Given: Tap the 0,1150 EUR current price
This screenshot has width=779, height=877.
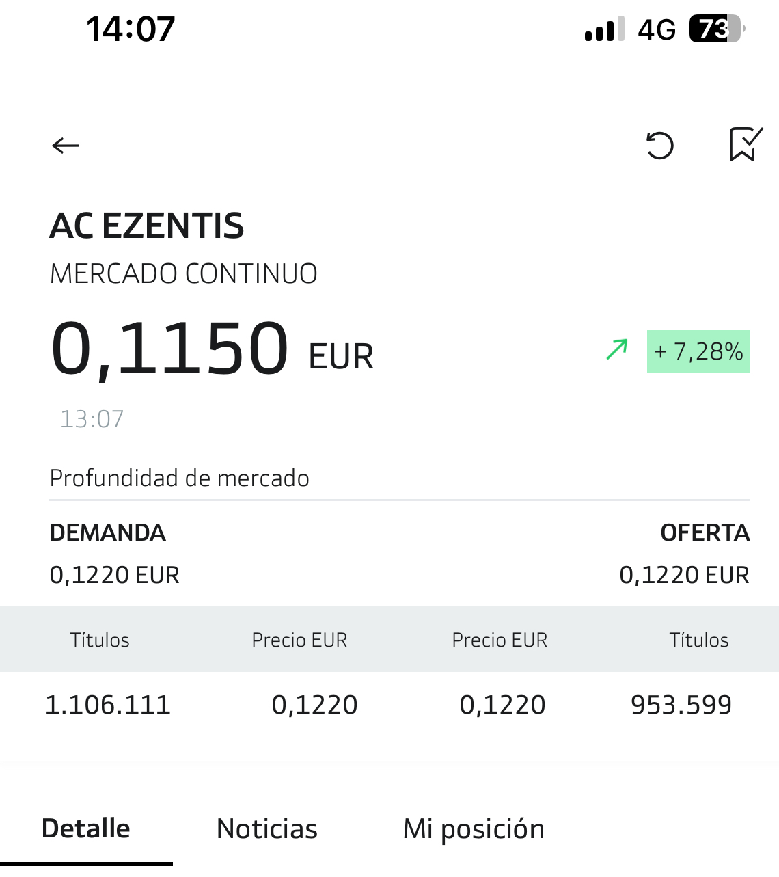Looking at the screenshot, I should click(212, 350).
